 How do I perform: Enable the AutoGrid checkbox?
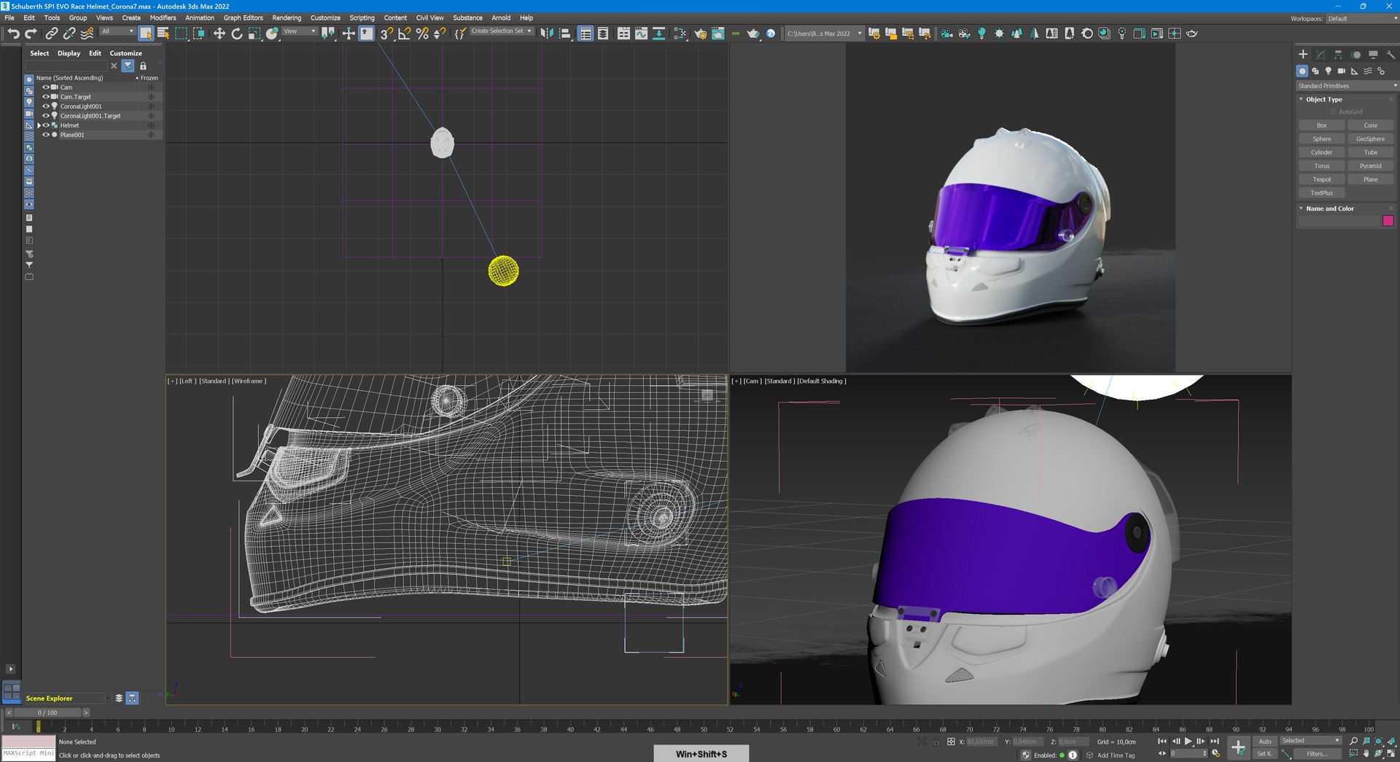(x=1334, y=112)
